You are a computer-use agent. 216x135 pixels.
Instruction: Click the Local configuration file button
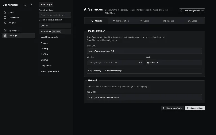[192, 11]
